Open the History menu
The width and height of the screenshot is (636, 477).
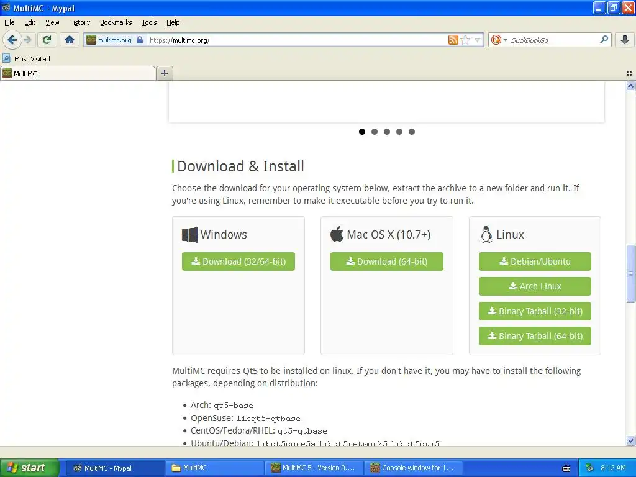pos(79,22)
